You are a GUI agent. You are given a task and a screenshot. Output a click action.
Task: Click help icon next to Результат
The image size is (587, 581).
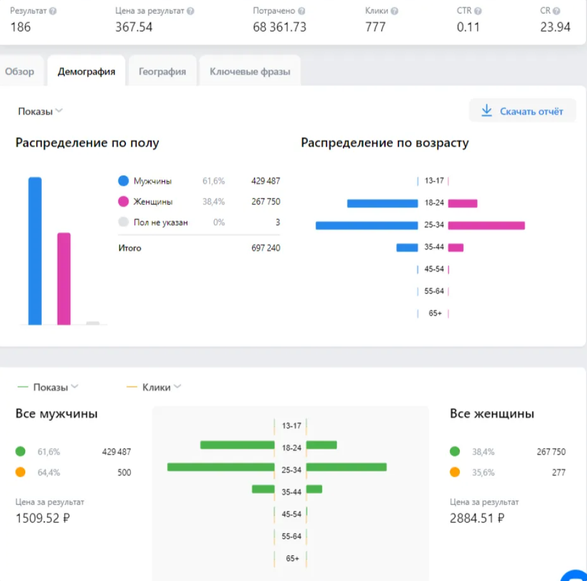53,11
